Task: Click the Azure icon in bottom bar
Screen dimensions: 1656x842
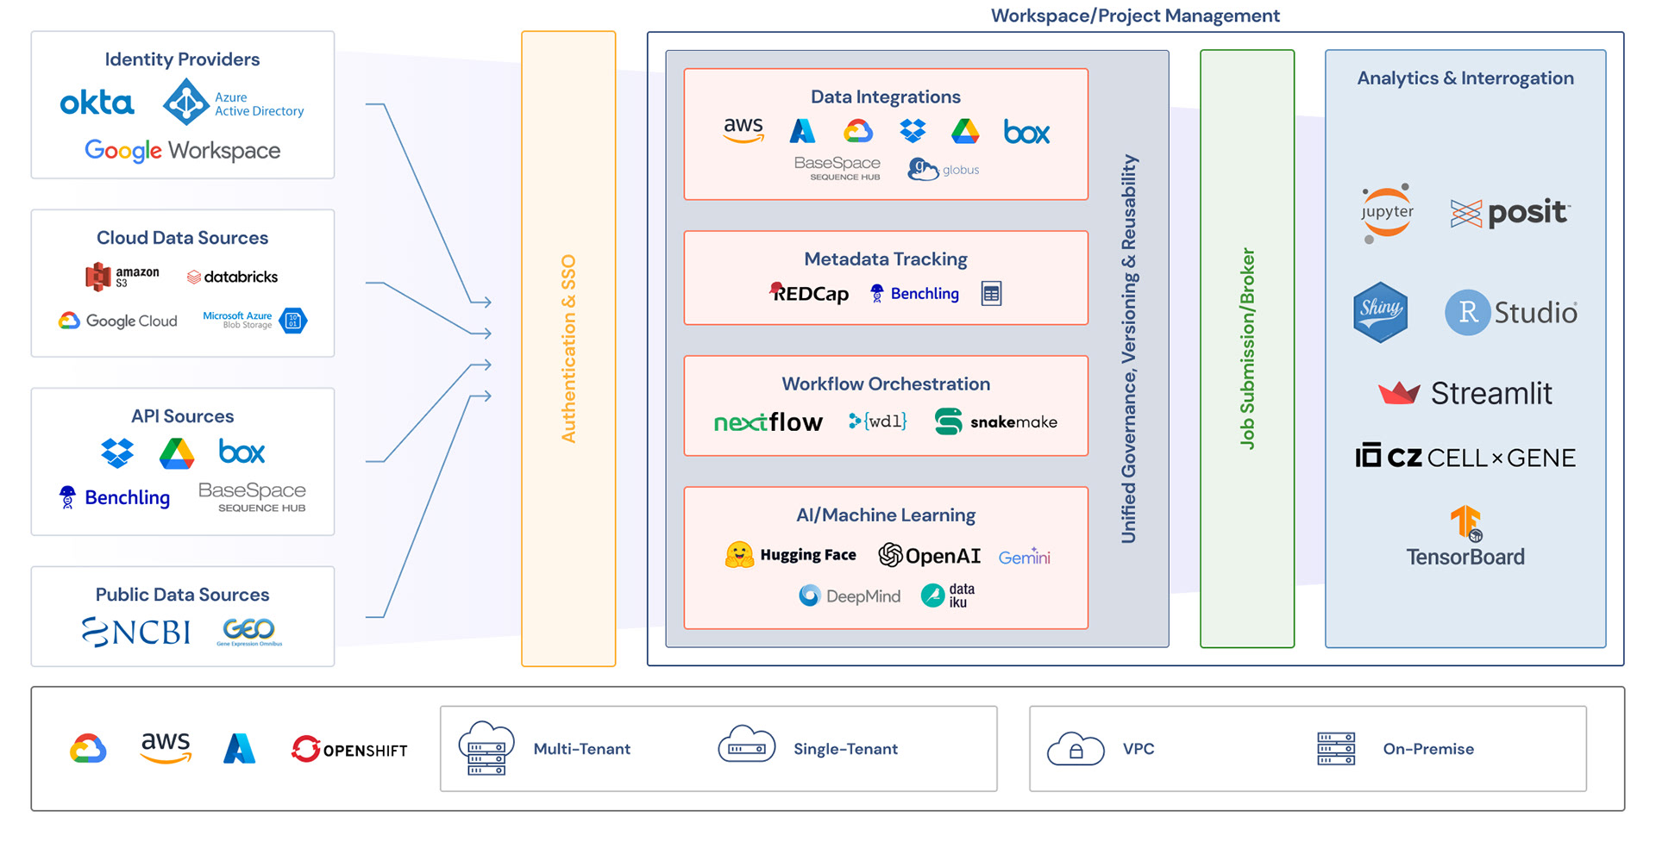Action: (x=240, y=748)
